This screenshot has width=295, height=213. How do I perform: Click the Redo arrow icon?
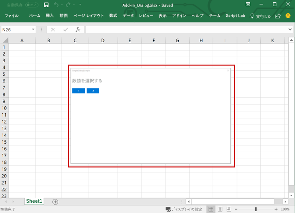click(x=68, y=5)
